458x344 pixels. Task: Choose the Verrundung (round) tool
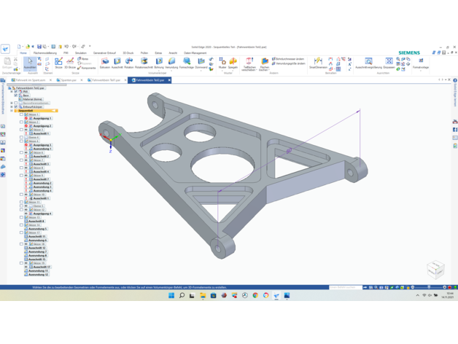pyautogui.click(x=171, y=62)
